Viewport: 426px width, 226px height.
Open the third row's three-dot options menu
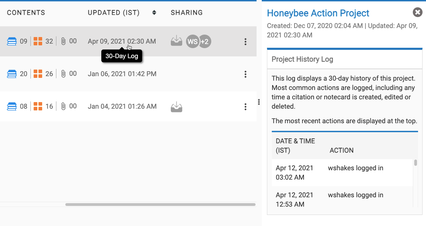245,107
